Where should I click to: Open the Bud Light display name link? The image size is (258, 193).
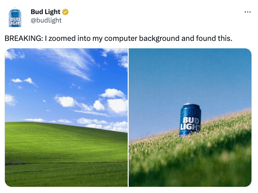tap(46, 12)
